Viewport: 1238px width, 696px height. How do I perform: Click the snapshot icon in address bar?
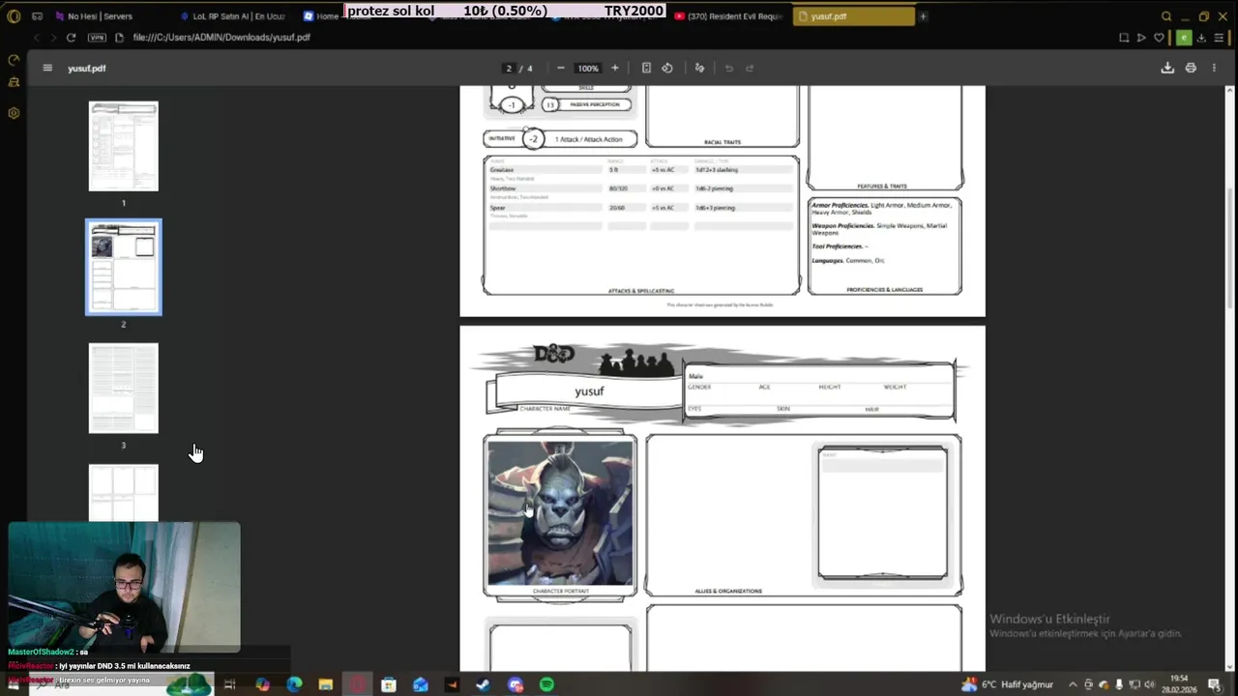pyautogui.click(x=1124, y=38)
